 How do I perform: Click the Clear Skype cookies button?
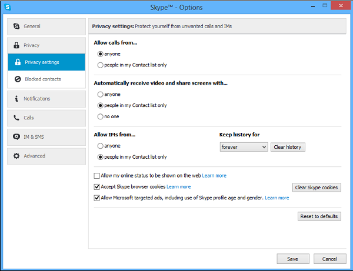click(x=317, y=188)
